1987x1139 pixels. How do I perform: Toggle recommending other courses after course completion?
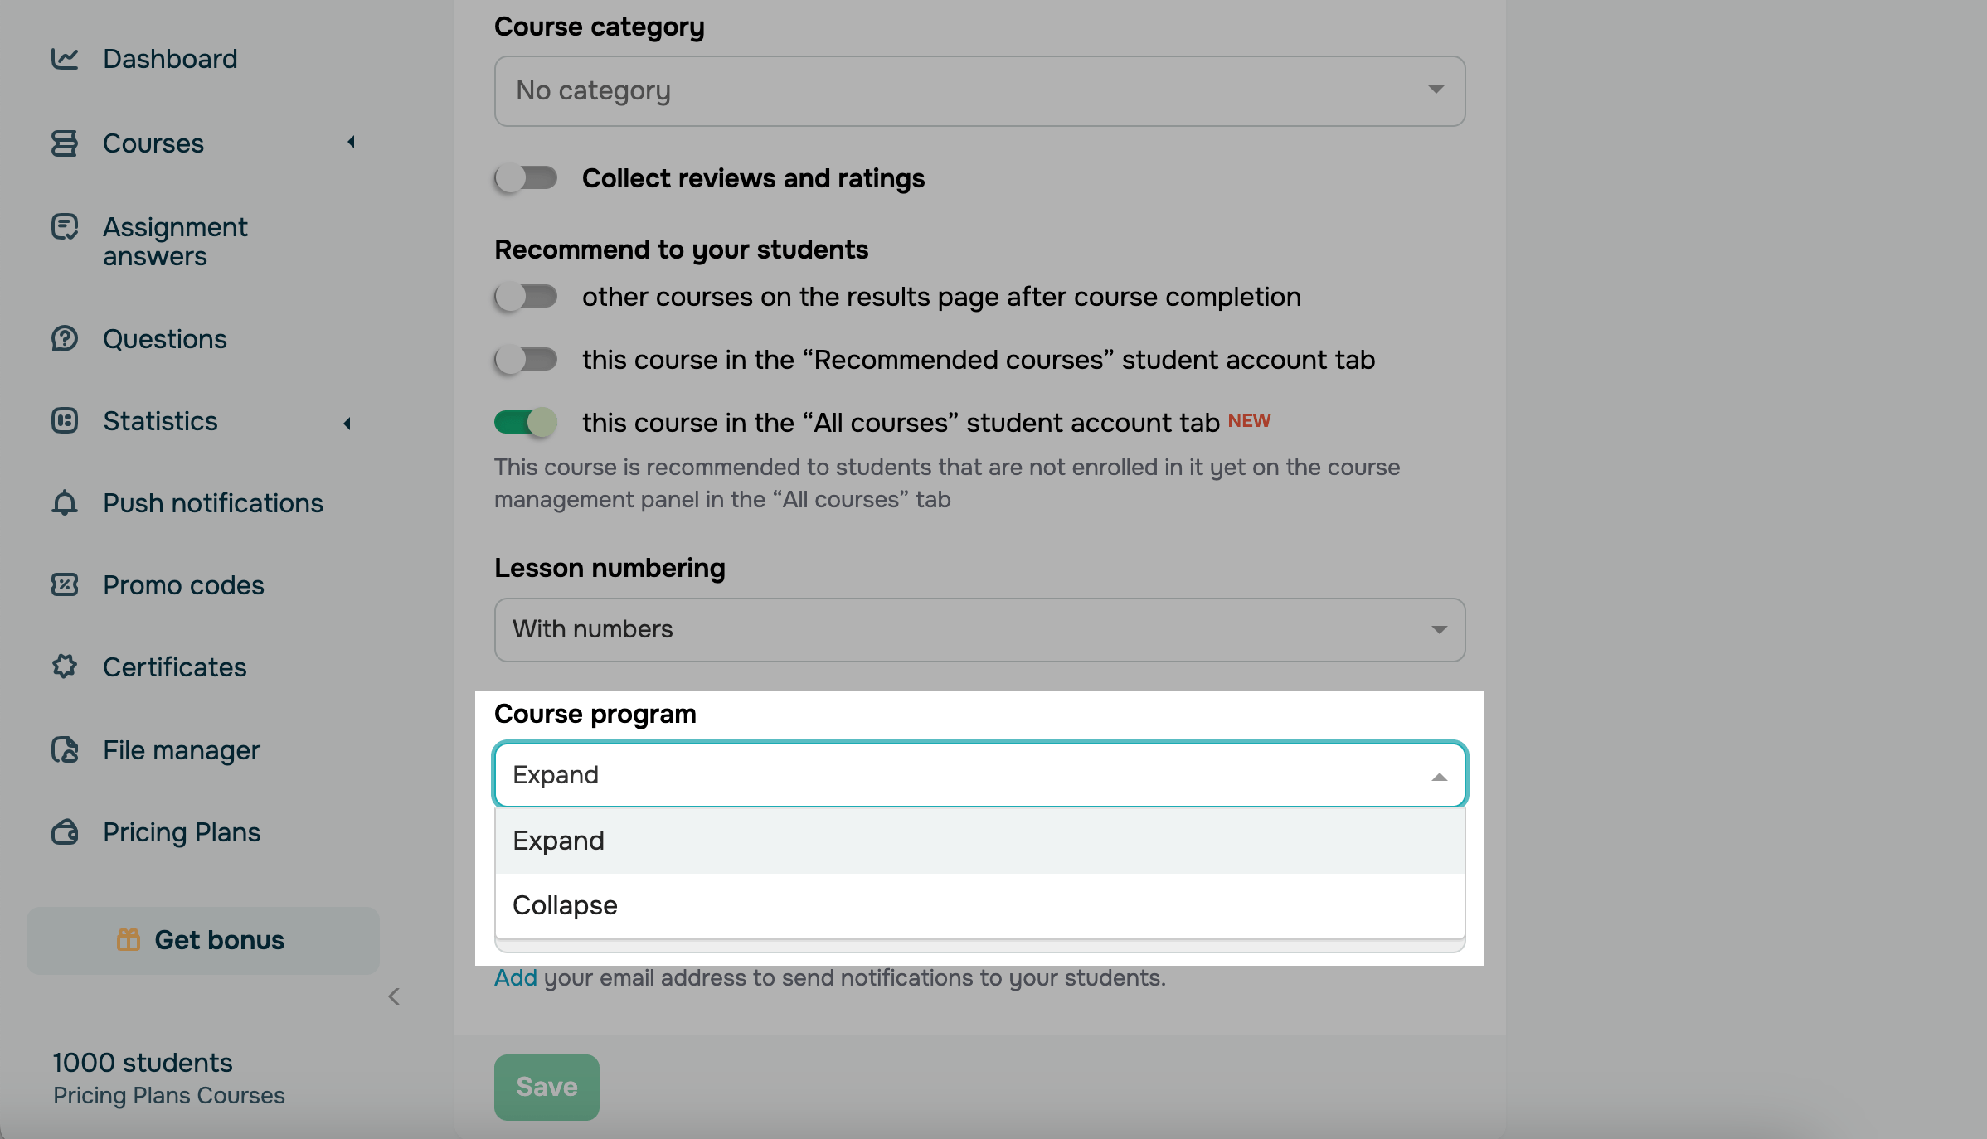(x=526, y=297)
